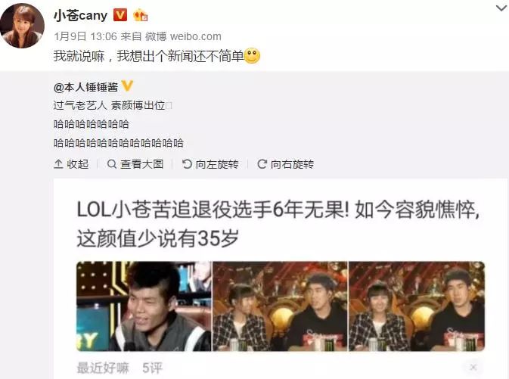Open the @本人锤锤酱 reposted author link
Image resolution: width=509 pixels, height=379 pixels.
(85, 87)
